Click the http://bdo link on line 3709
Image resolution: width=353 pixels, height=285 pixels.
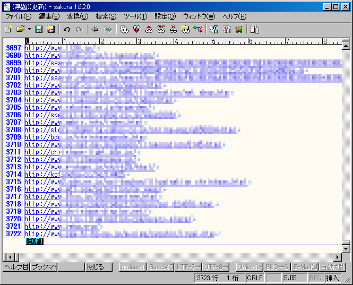42,137
